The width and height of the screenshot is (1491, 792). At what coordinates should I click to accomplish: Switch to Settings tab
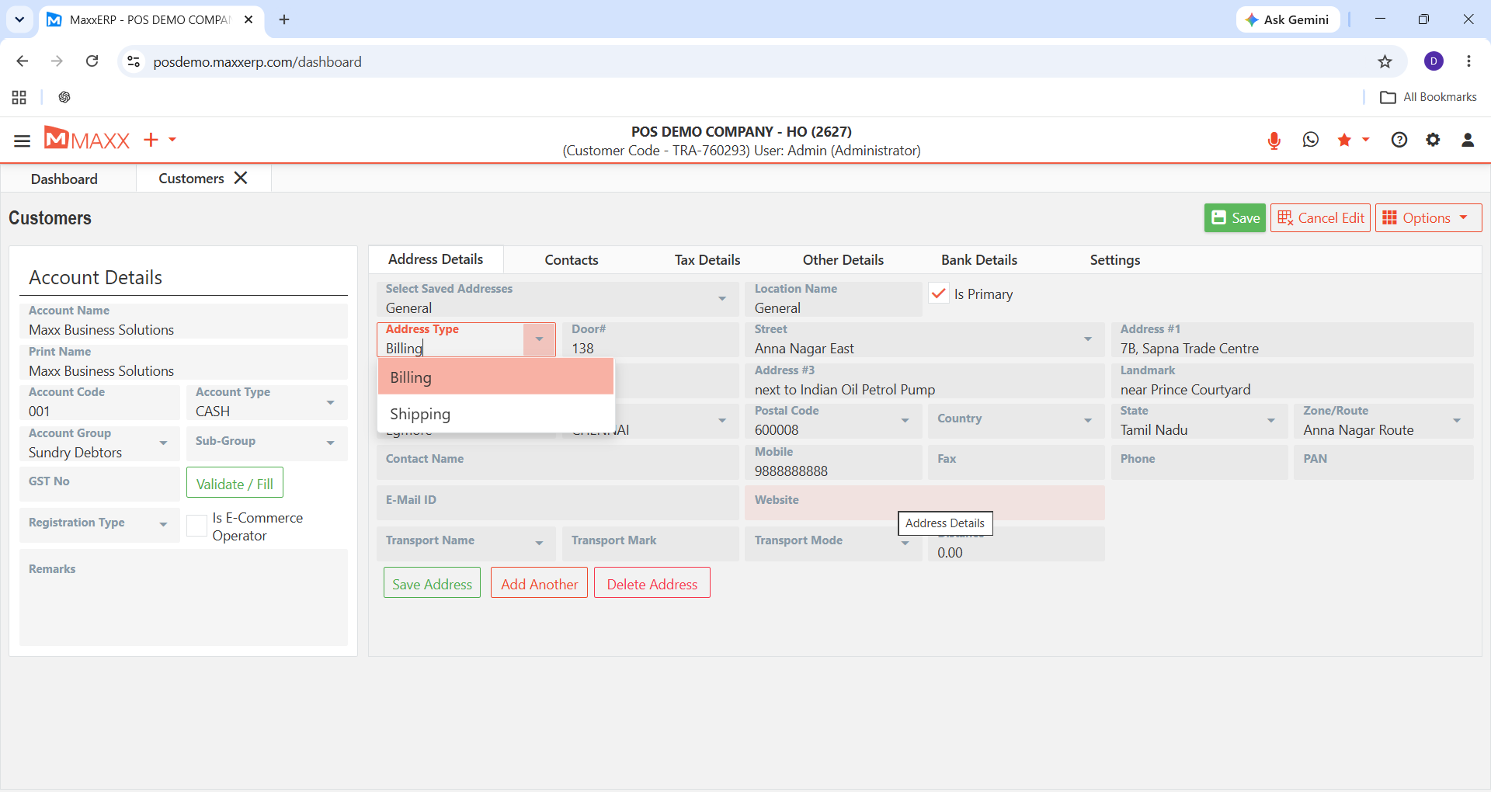click(1115, 260)
